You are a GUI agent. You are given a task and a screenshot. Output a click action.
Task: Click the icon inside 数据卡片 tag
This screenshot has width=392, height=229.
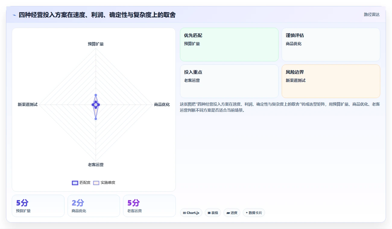pyautogui.click(x=247, y=213)
